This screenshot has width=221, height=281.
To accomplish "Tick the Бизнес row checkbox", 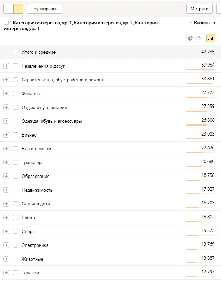I will coord(16,135).
